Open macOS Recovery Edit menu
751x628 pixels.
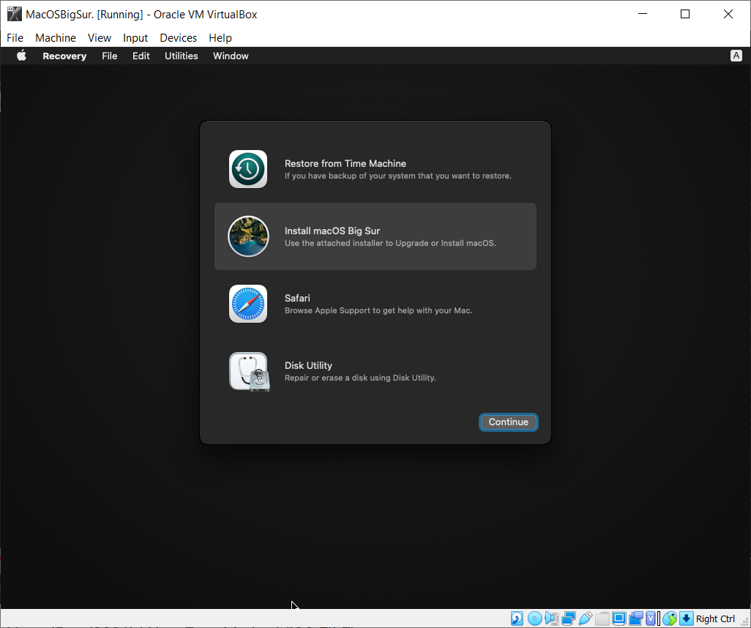(141, 56)
